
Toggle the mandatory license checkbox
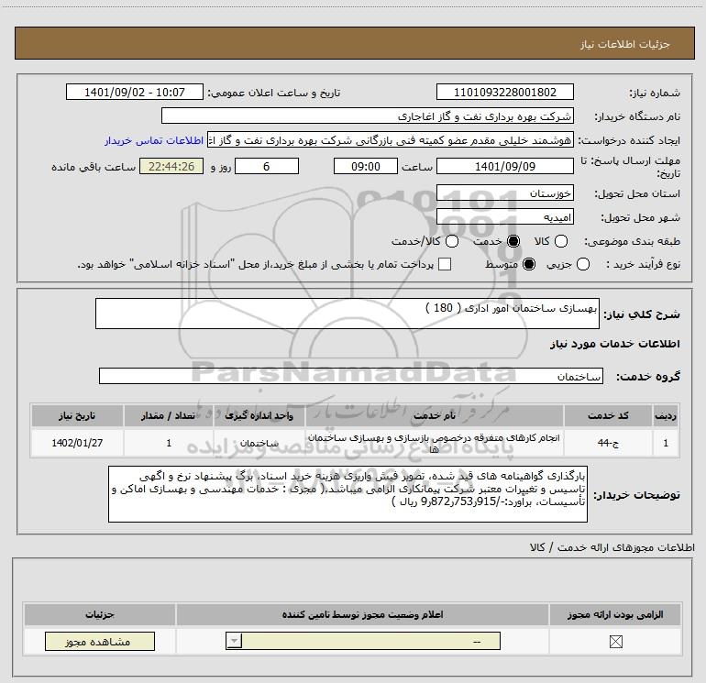[615, 642]
